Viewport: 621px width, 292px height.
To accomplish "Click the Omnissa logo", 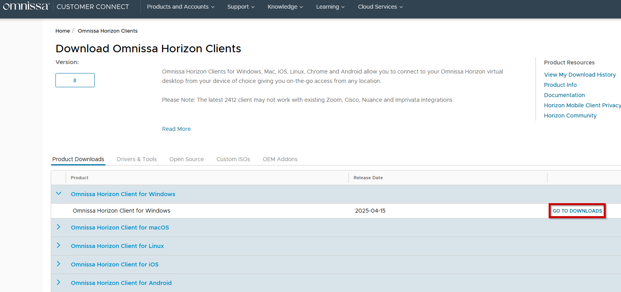I will (x=26, y=6).
